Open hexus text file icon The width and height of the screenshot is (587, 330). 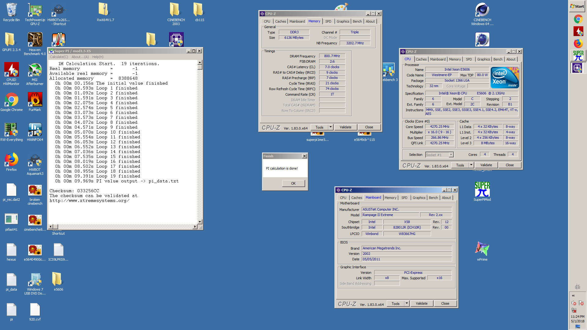11,252
